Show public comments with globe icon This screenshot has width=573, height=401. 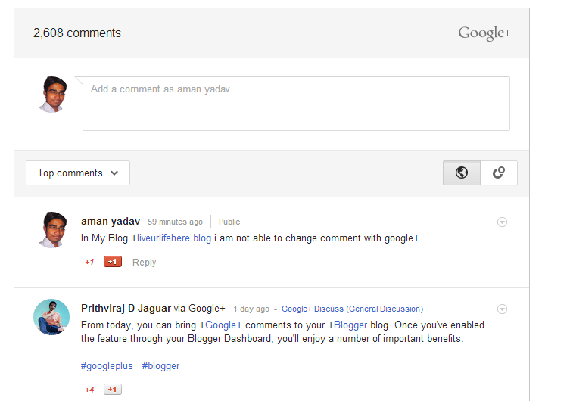(x=462, y=173)
